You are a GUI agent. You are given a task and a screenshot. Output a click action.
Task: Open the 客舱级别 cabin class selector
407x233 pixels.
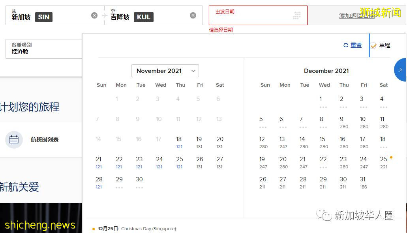43,49
